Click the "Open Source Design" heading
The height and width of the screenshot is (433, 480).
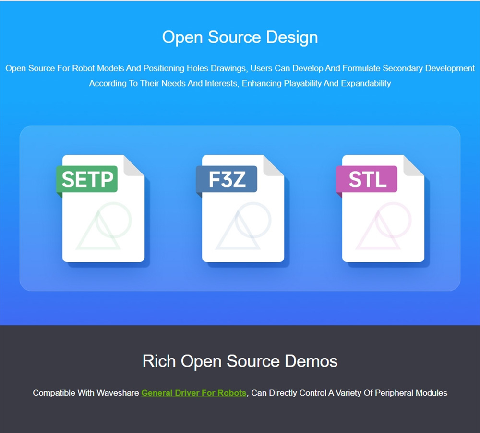coord(240,37)
